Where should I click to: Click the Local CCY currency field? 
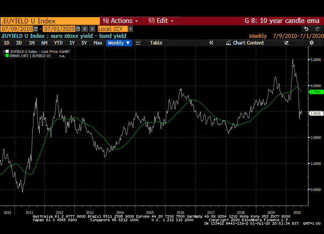point(113,29)
